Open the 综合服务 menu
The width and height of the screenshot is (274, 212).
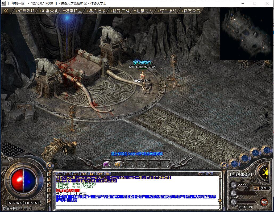pyautogui.click(x=167, y=11)
